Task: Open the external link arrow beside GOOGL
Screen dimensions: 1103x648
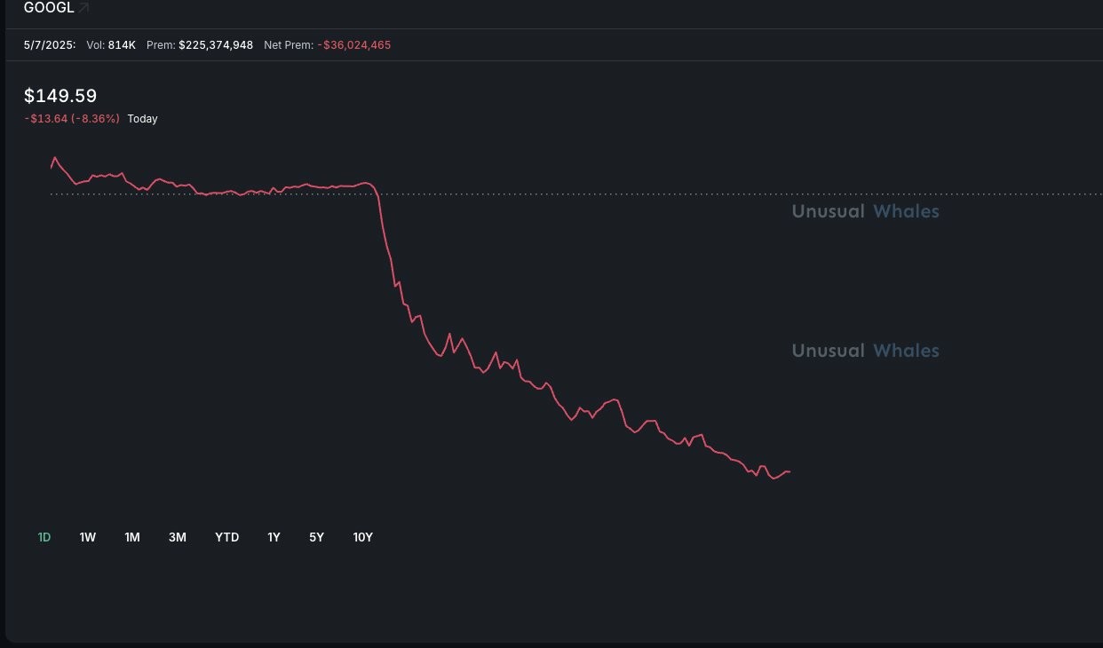Action: 83,8
